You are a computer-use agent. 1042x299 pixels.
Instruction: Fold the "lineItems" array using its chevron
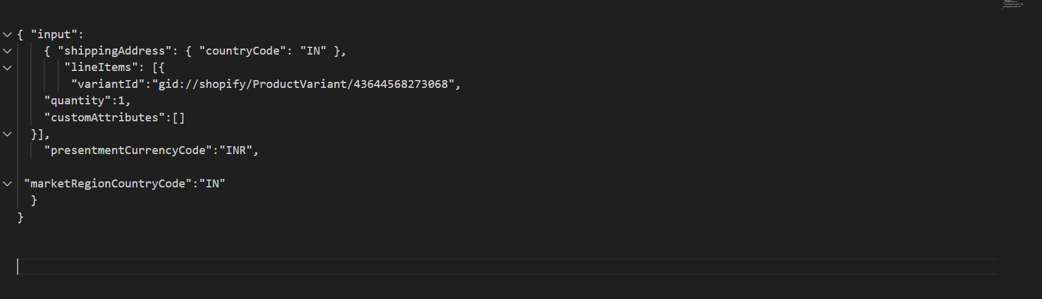(x=7, y=67)
